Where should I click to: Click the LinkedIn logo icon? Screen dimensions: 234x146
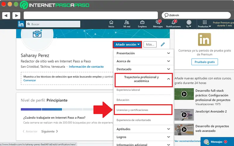(x=21, y=24)
